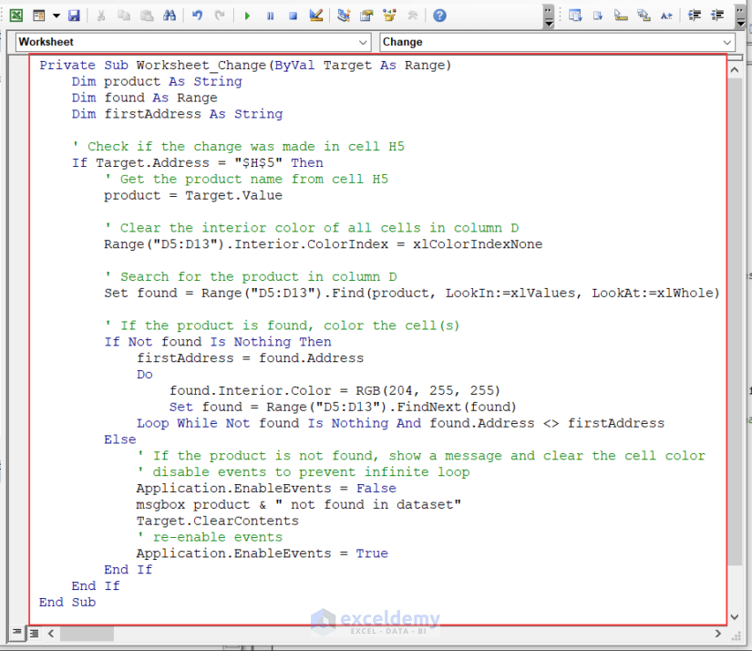Image resolution: width=752 pixels, height=651 pixels.
Task: Click the vertical scrollbar down arrow
Action: (735, 617)
